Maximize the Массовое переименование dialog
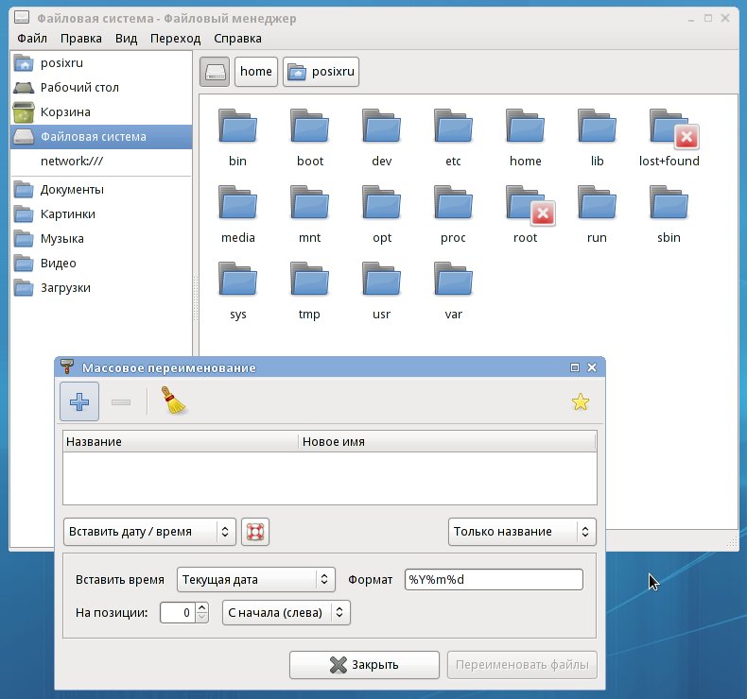 point(575,367)
